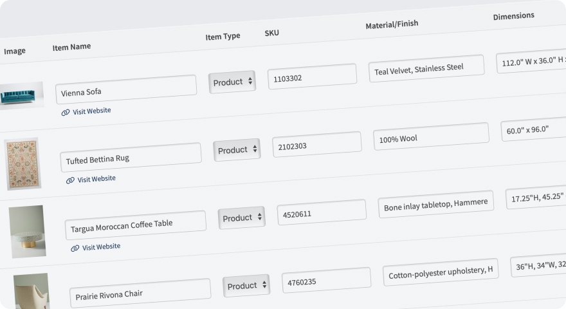This screenshot has width=566, height=309.
Task: Click the dimensions field showing 60.0" x 96.0"
Action: (x=533, y=129)
